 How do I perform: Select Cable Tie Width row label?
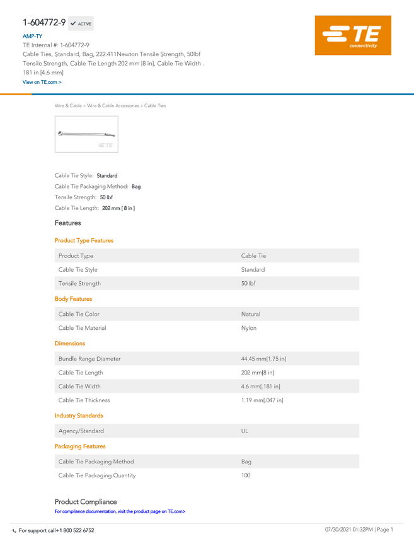click(79, 387)
